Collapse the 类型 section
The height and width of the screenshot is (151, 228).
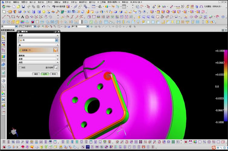57,35
